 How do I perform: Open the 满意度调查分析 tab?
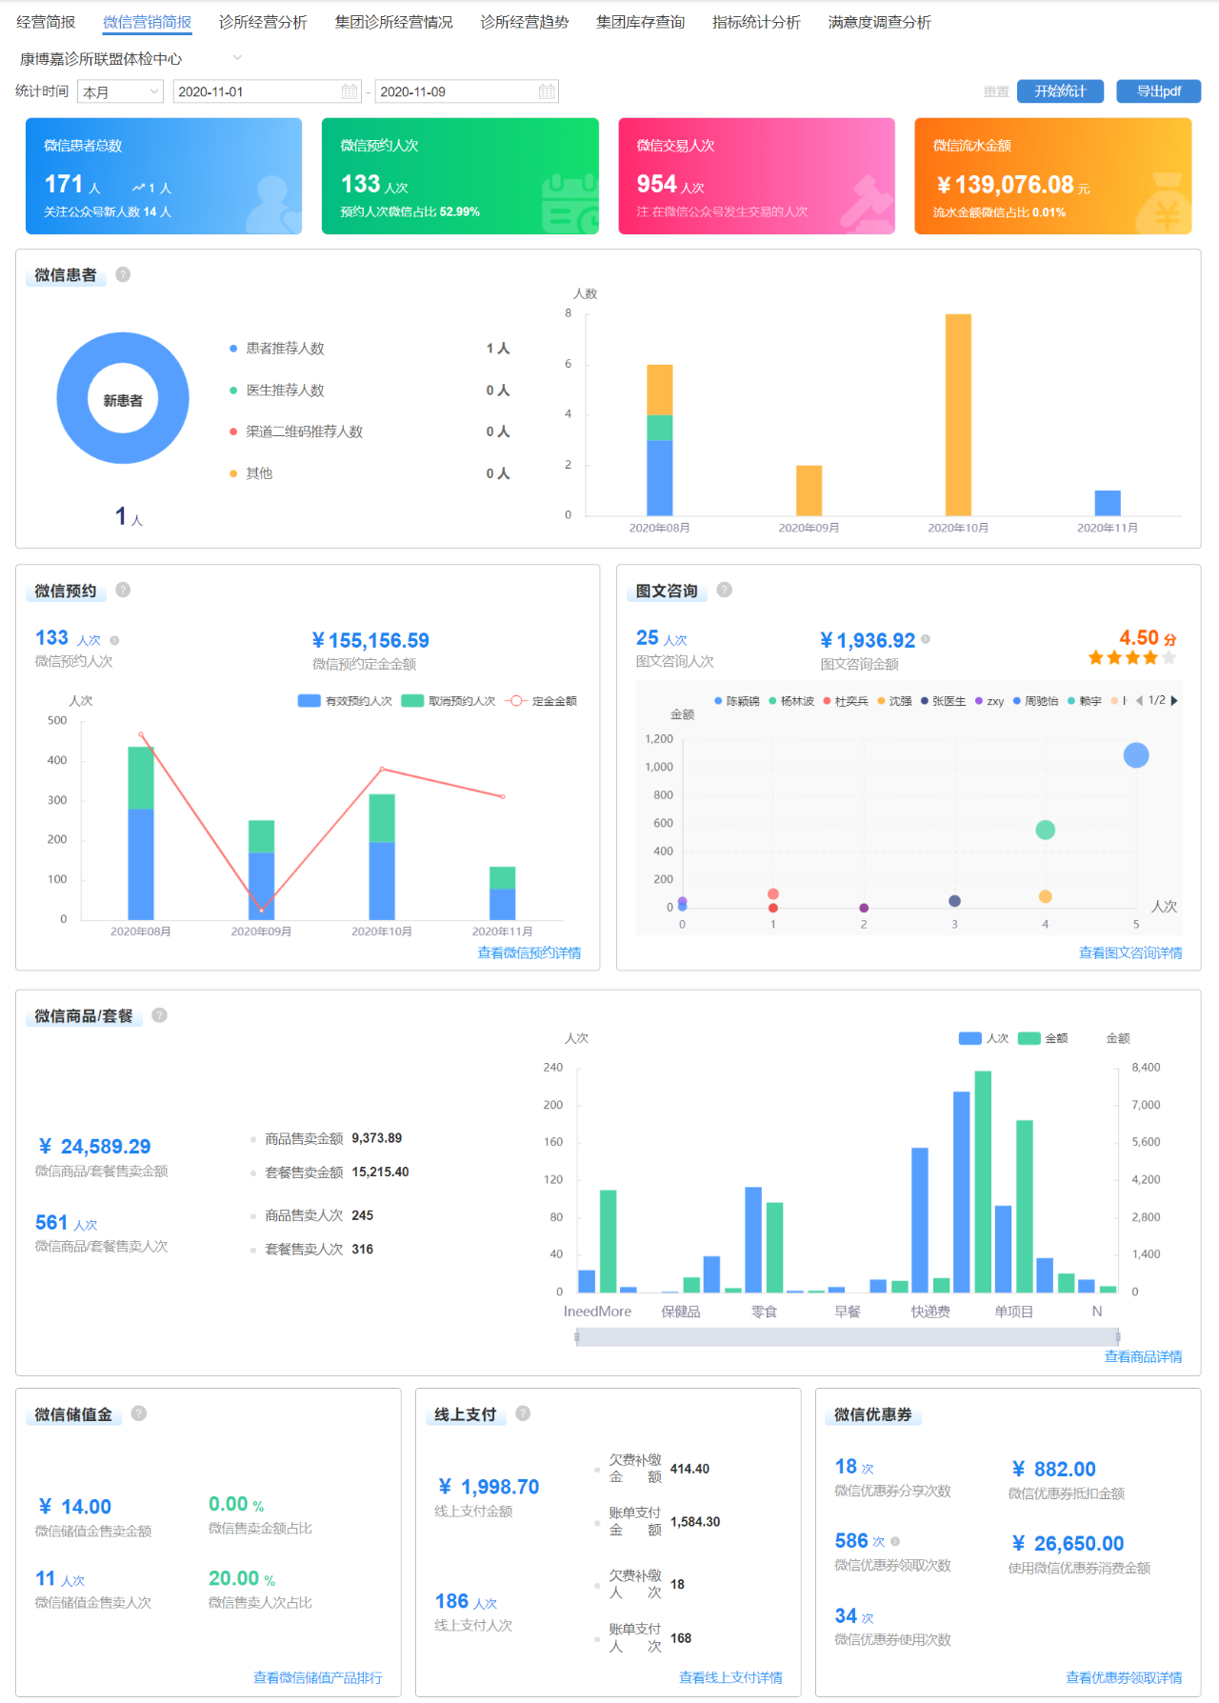[879, 22]
